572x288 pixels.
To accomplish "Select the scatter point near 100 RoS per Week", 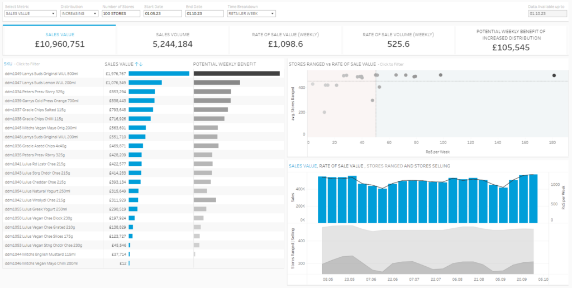I will pyautogui.click(x=441, y=75).
